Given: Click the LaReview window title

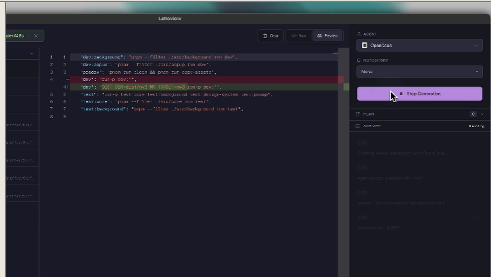Looking at the screenshot, I should pos(170,19).
